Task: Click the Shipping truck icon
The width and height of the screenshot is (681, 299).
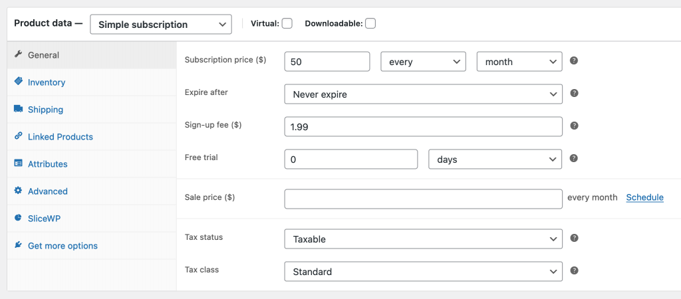Action: click(x=18, y=109)
